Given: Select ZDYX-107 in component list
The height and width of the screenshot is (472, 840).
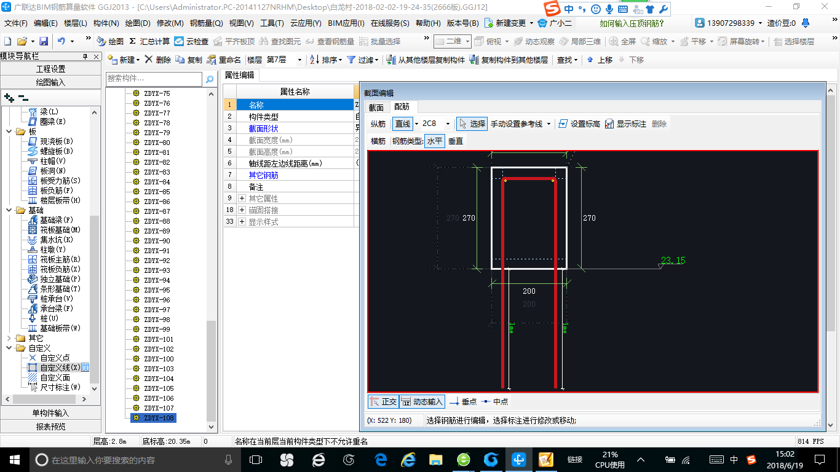Looking at the screenshot, I should (x=159, y=408).
